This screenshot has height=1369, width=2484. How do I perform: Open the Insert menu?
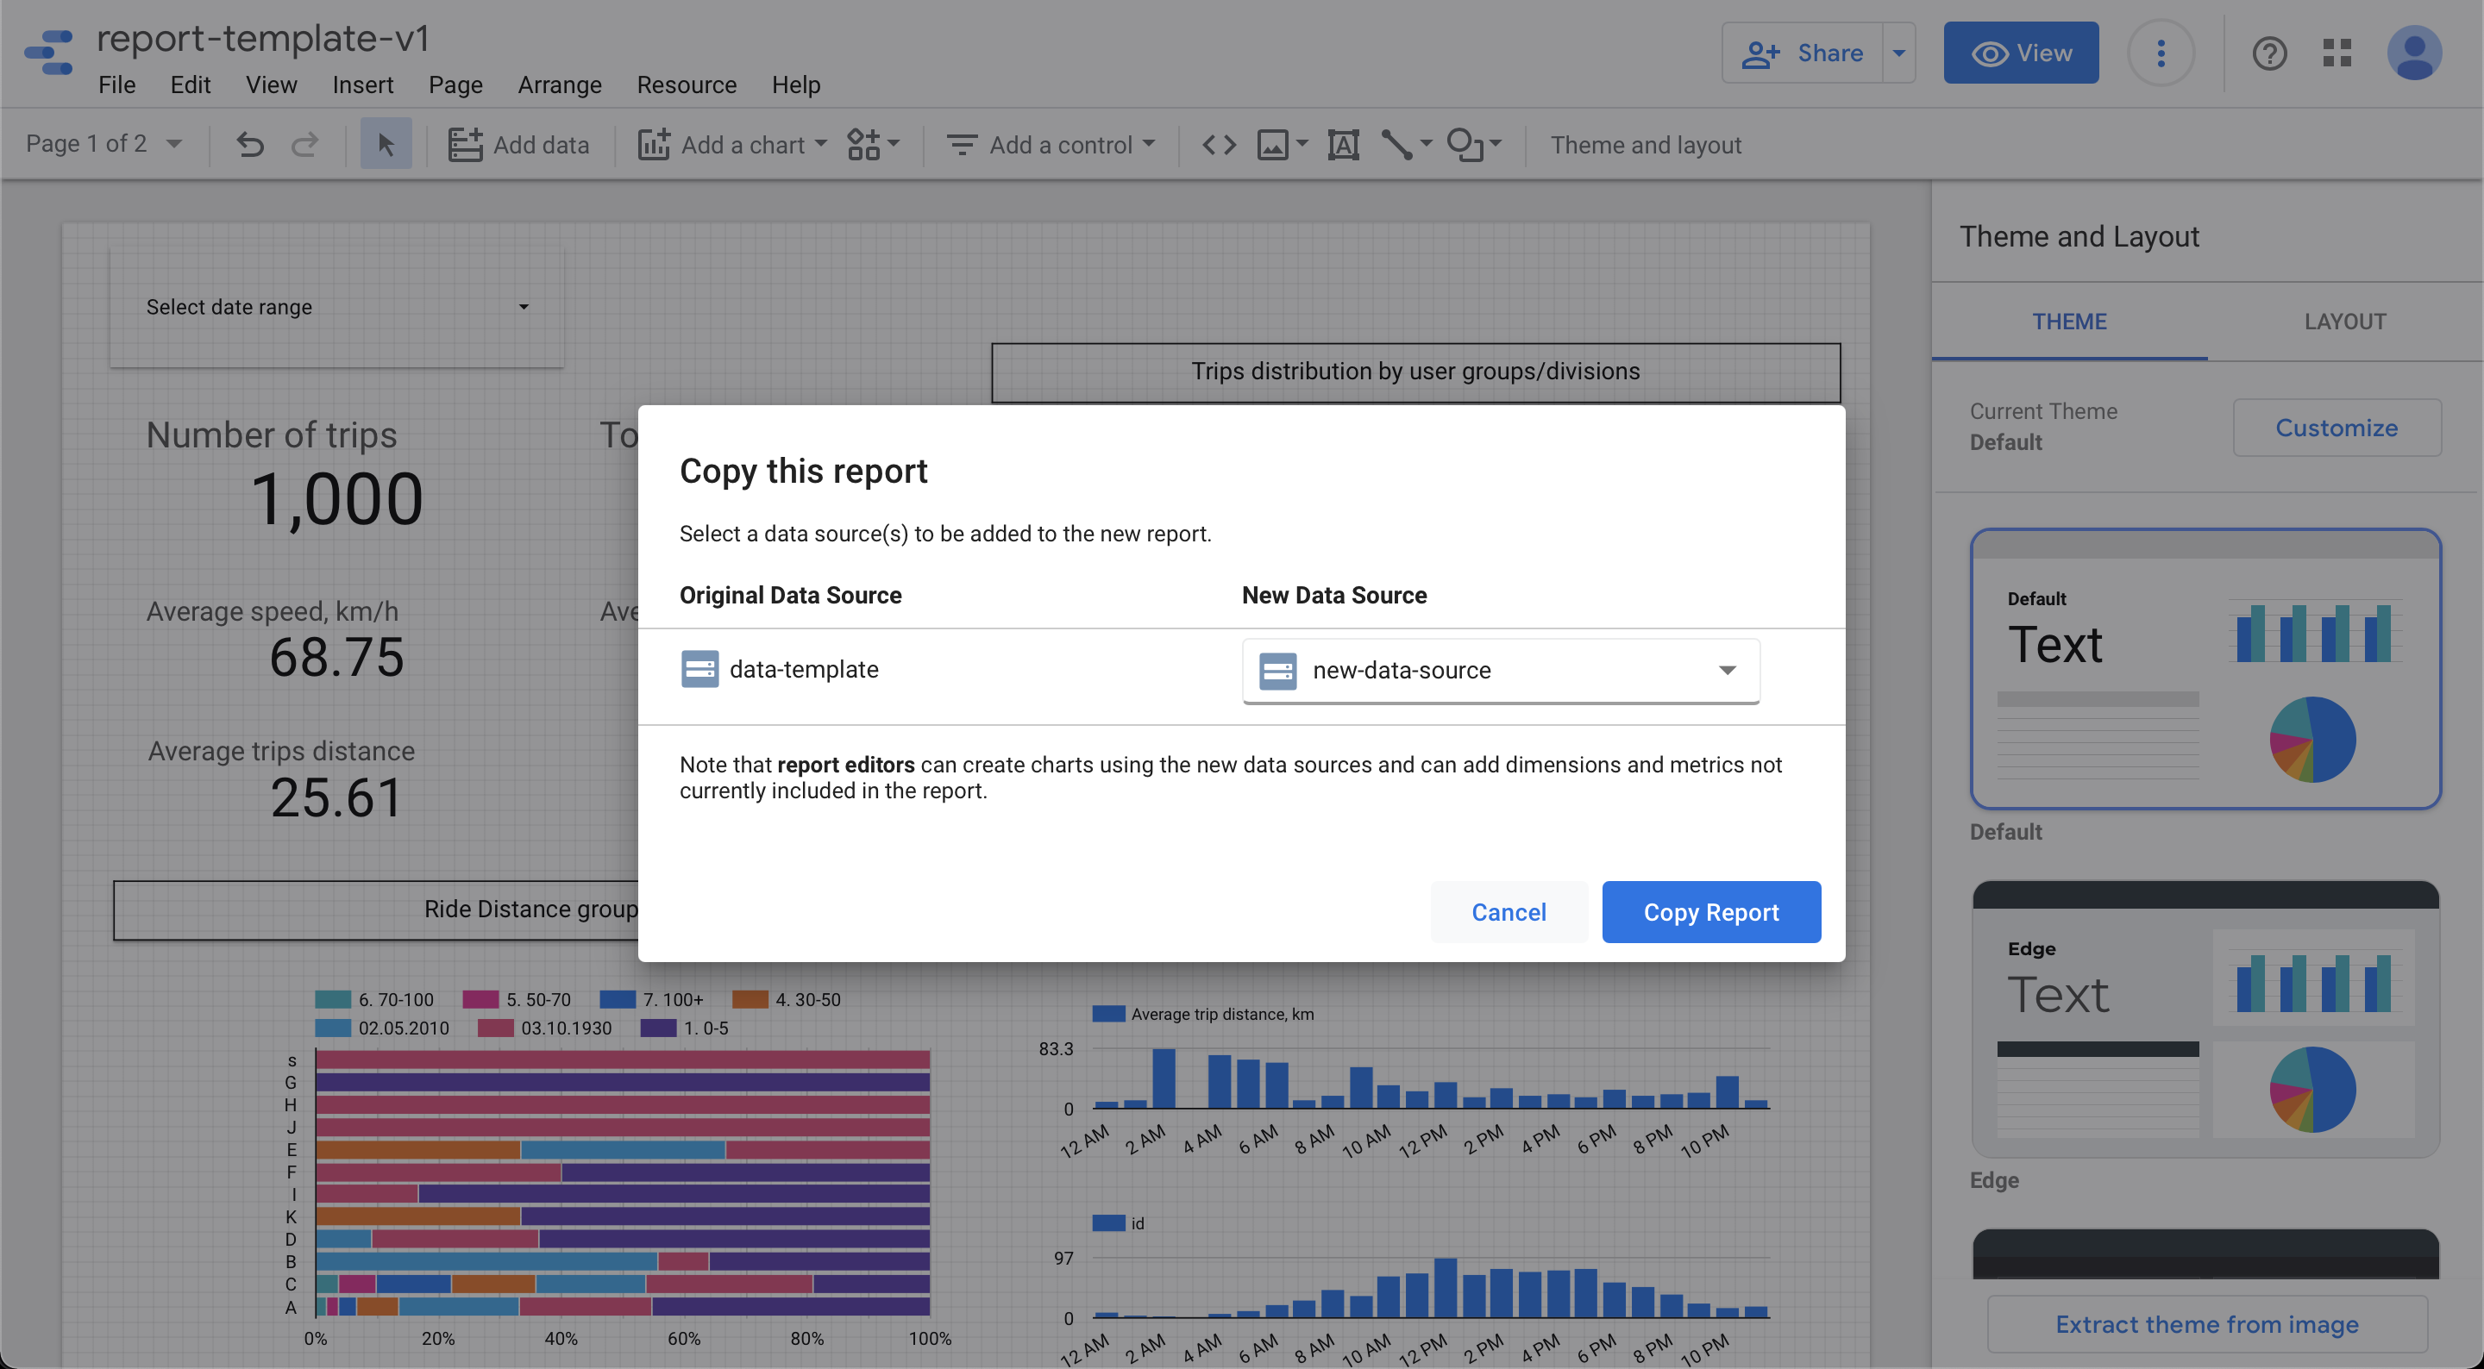tap(362, 84)
